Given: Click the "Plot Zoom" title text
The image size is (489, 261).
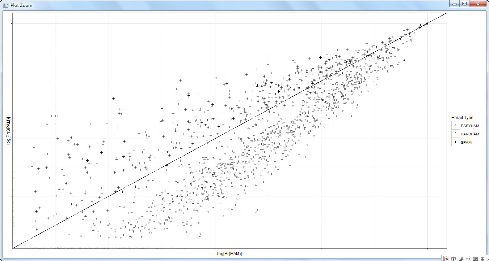Looking at the screenshot, I should [21, 5].
